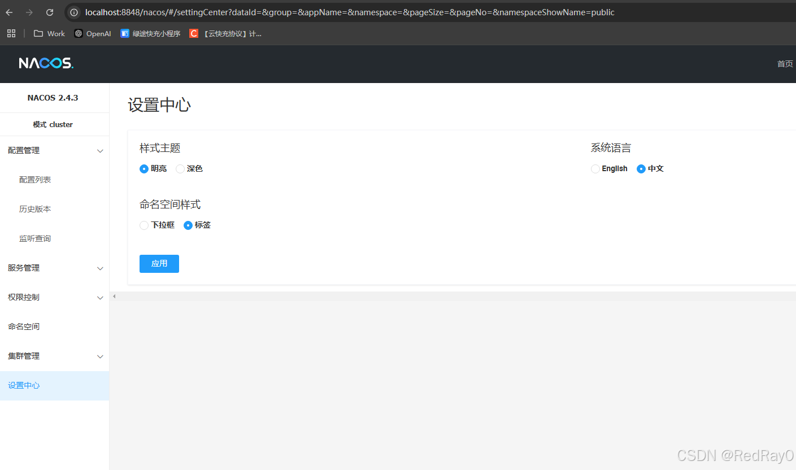This screenshot has height=470, width=796.
Task: Click the 命名空间样式 section label
Action: (x=170, y=204)
